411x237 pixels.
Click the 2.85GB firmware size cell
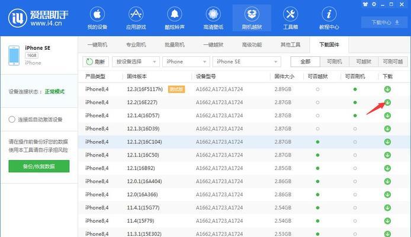[x=283, y=168]
